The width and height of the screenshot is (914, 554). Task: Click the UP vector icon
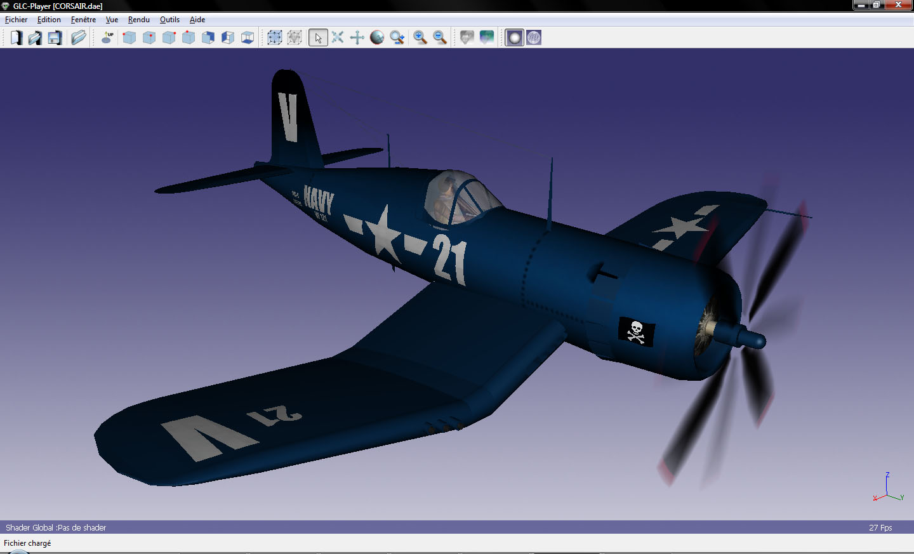coord(108,37)
